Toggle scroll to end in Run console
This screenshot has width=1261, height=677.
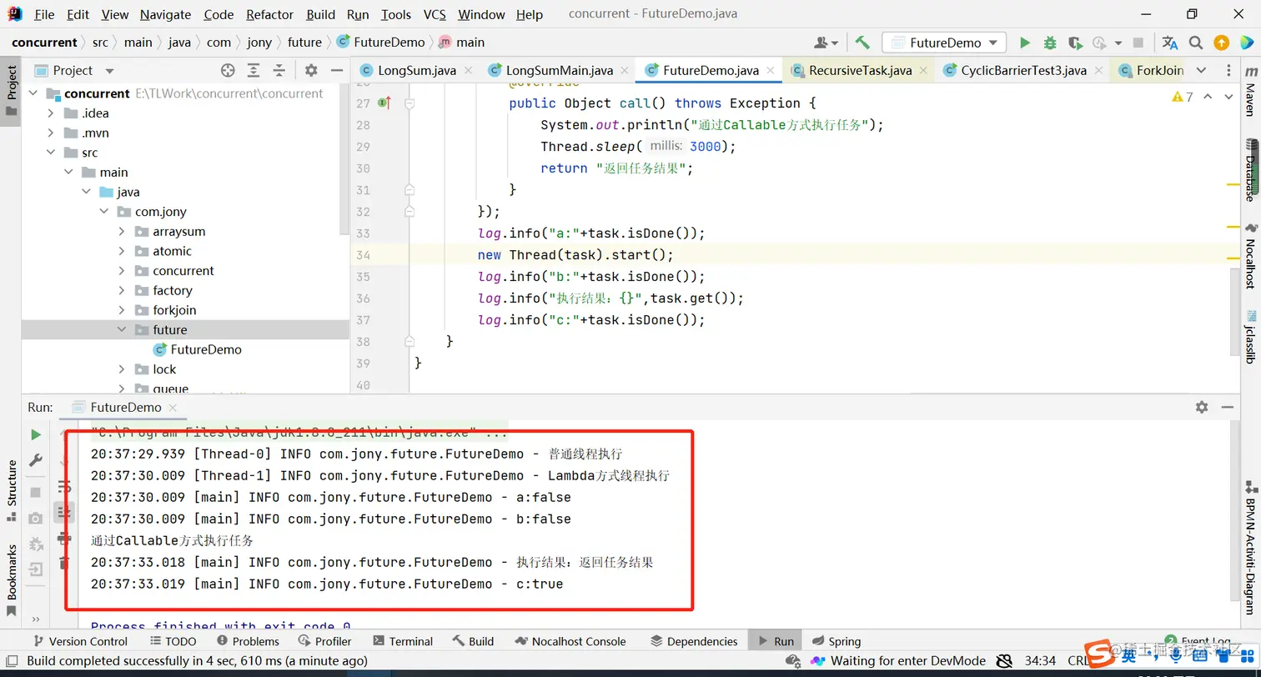(x=64, y=512)
